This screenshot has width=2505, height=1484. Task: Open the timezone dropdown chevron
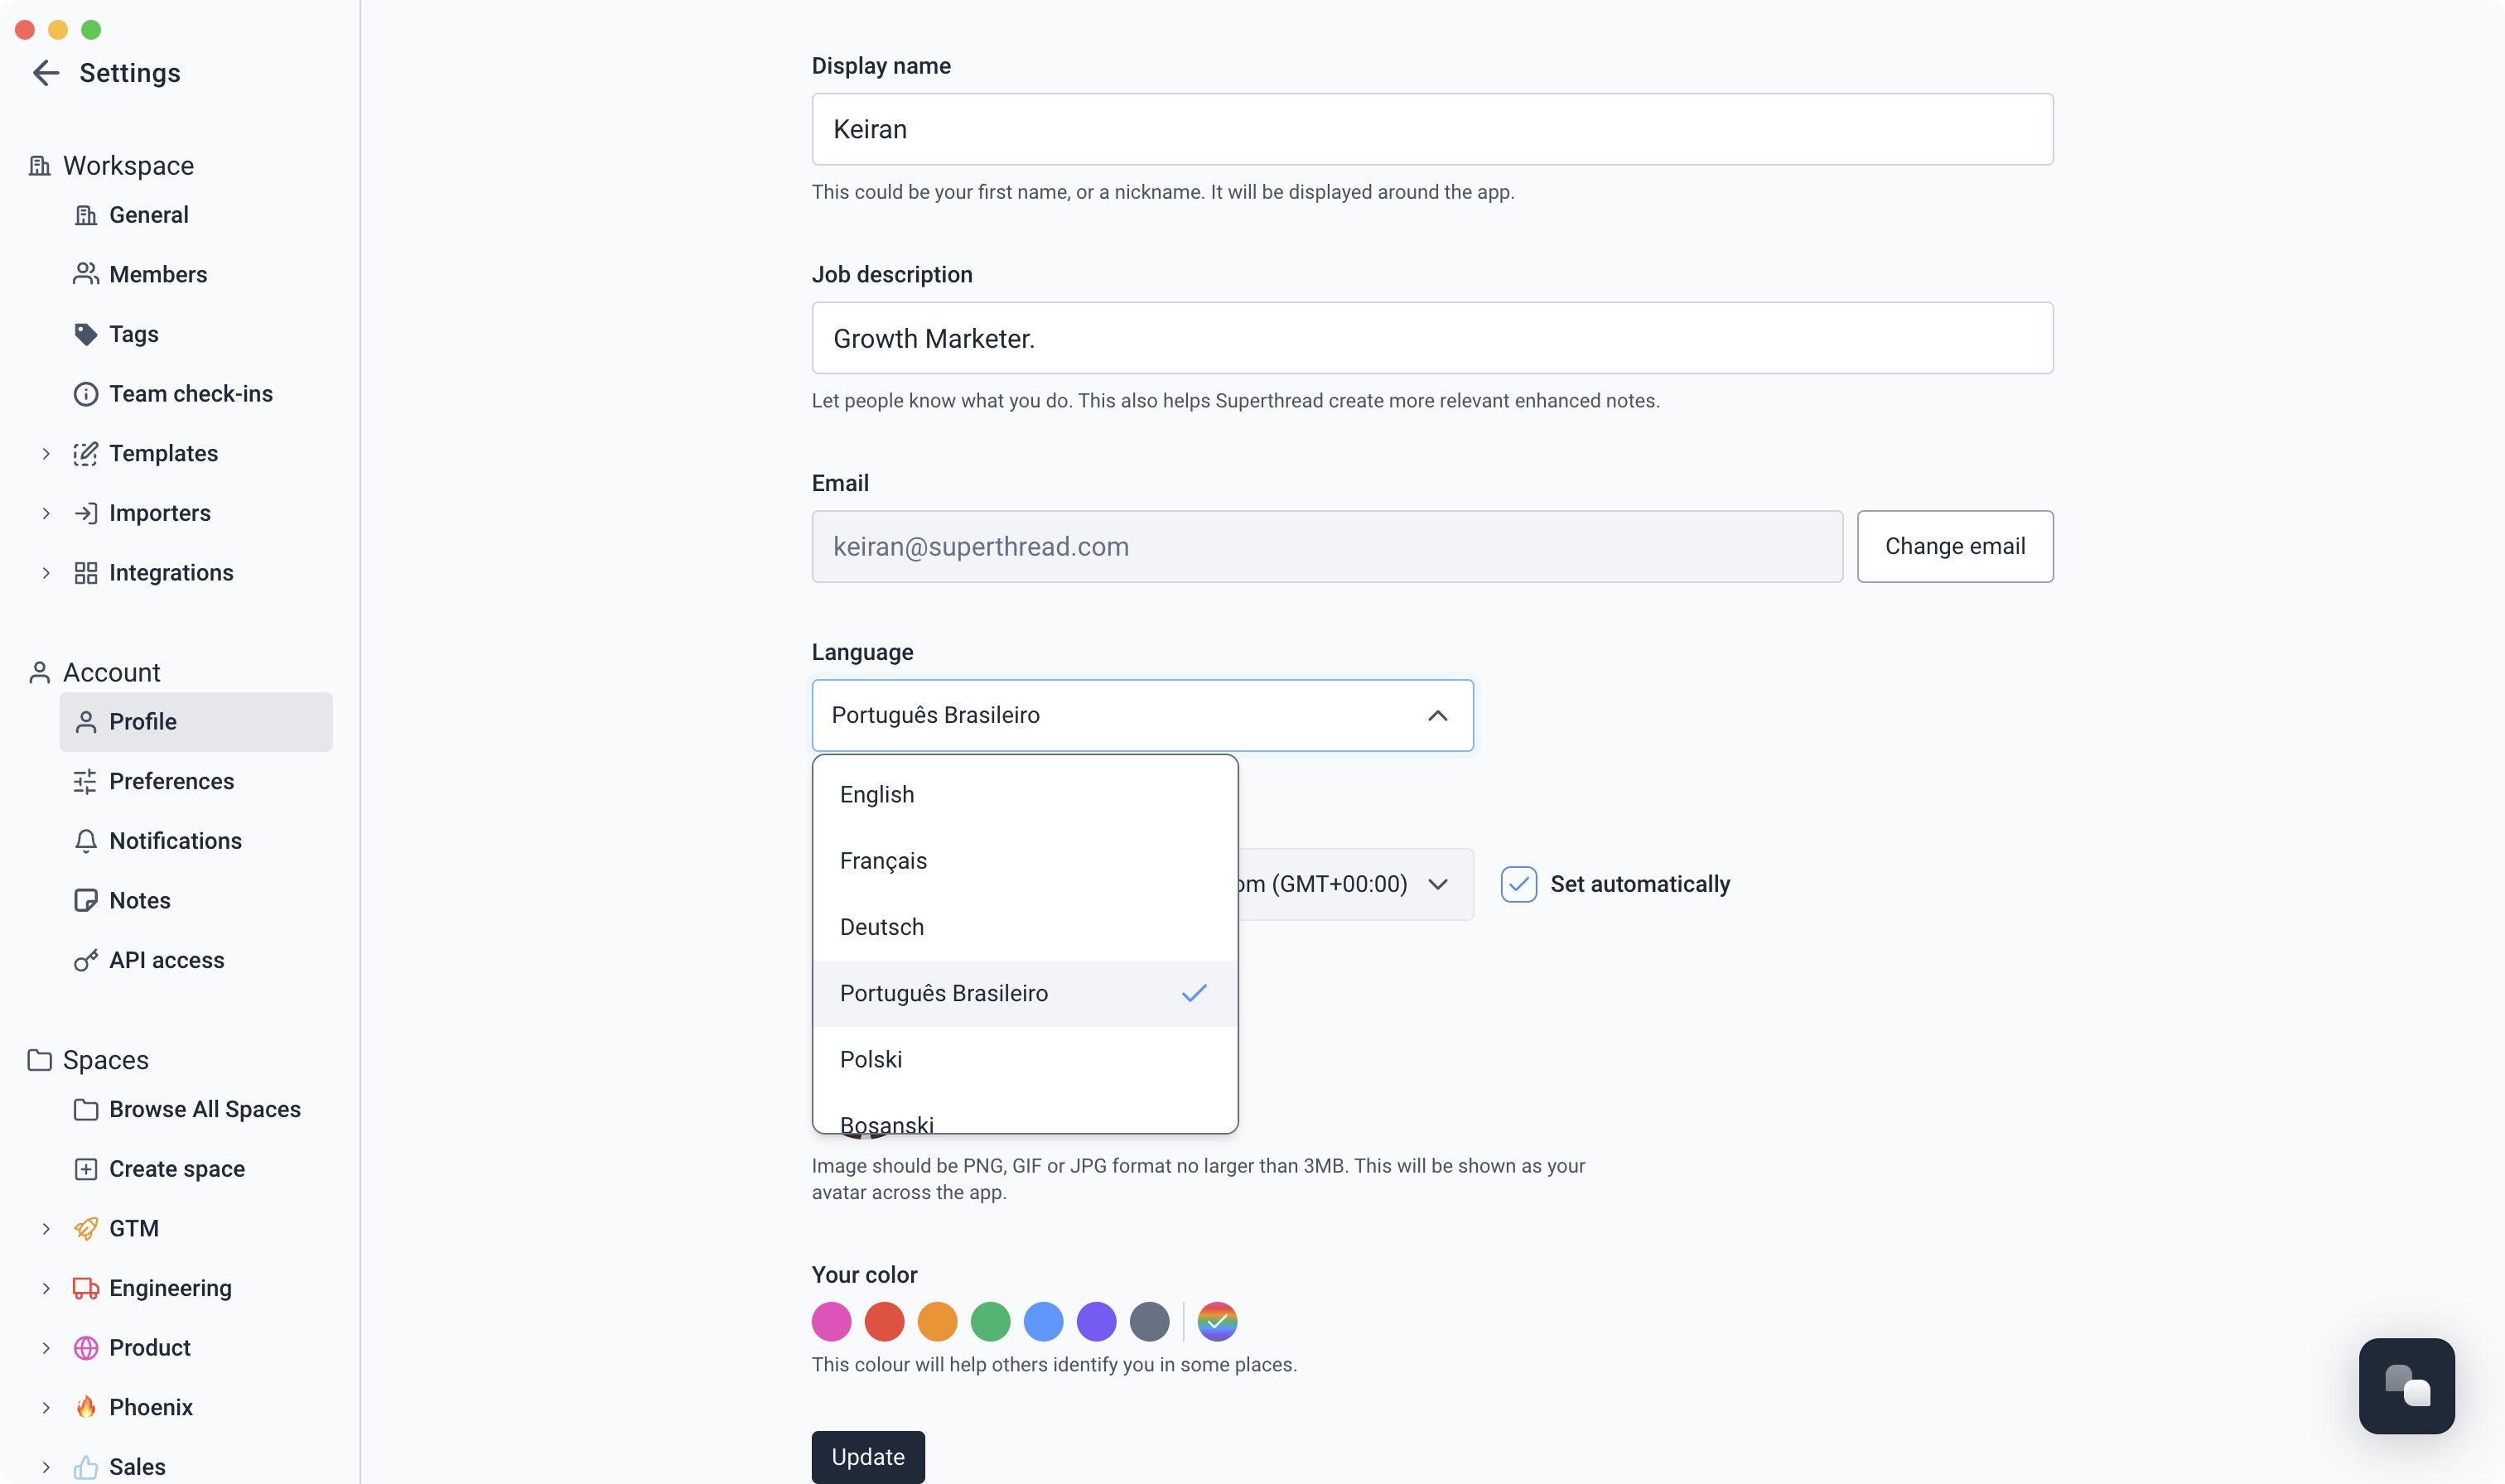point(1437,884)
